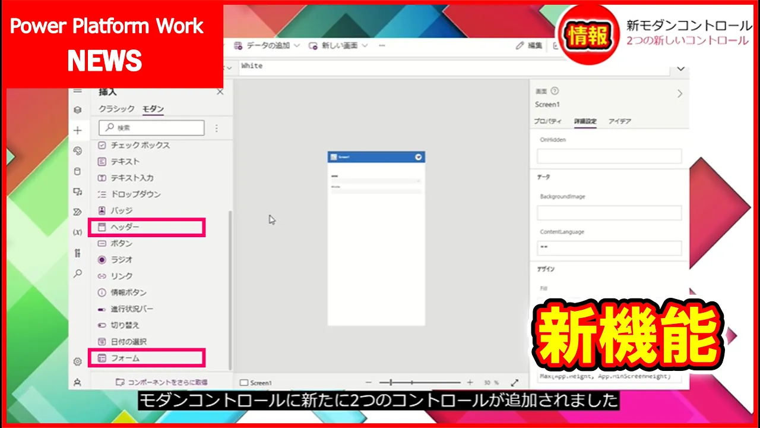Click the fit-to-window arrows icon
The image size is (760, 428).
click(515, 382)
